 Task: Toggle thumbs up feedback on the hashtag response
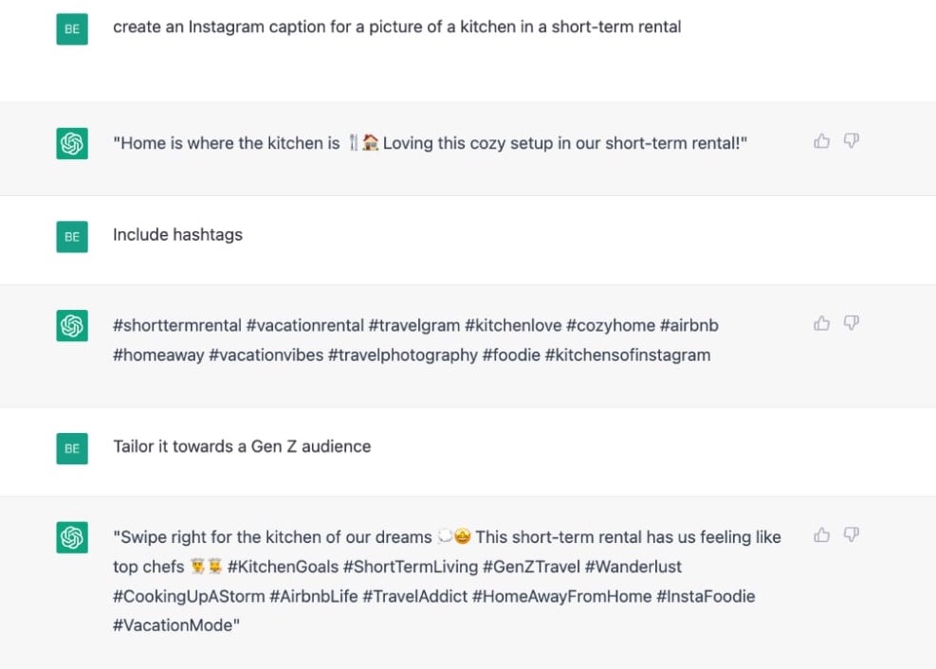(x=821, y=322)
